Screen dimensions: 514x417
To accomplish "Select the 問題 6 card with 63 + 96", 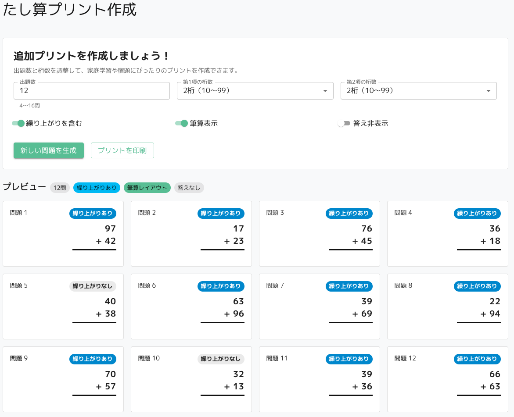I will pyautogui.click(x=191, y=307).
